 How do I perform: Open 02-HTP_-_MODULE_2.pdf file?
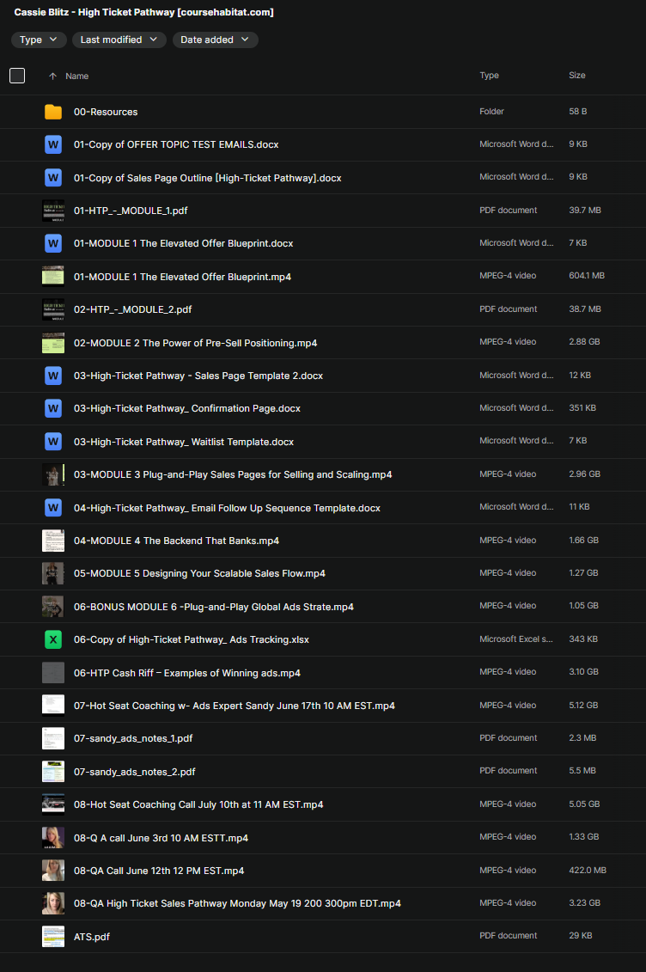(132, 309)
